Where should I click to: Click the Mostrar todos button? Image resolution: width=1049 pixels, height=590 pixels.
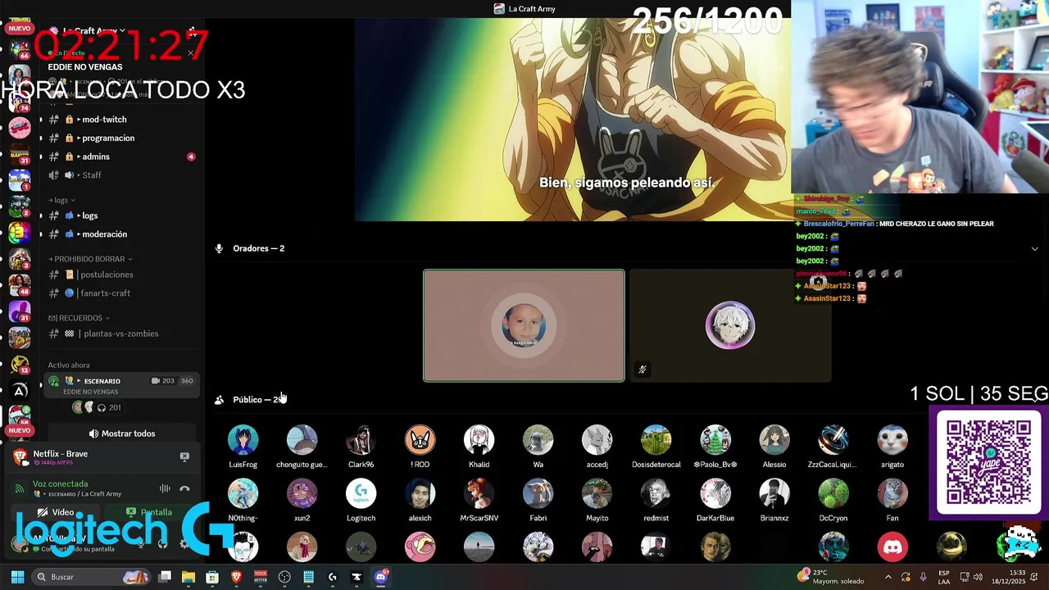point(122,433)
